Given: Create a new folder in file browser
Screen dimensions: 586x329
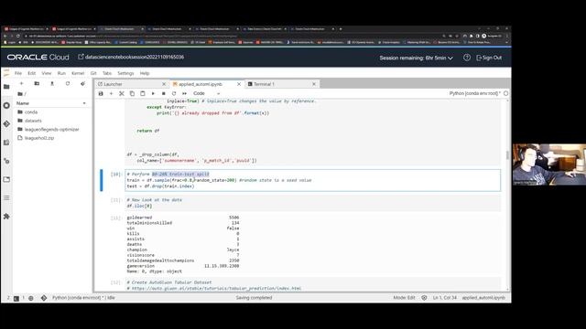Looking at the screenshot, I should pyautogui.click(x=37, y=83).
